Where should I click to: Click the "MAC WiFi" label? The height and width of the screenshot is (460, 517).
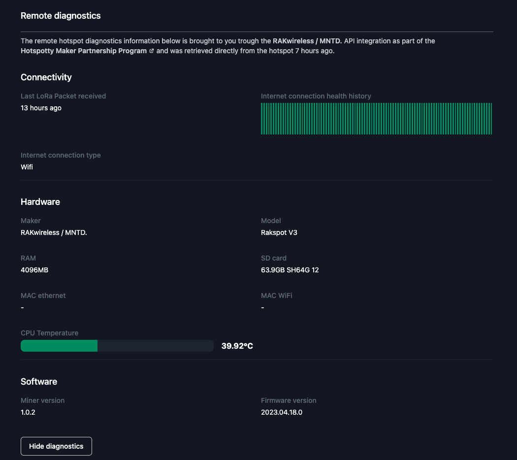tap(276, 296)
